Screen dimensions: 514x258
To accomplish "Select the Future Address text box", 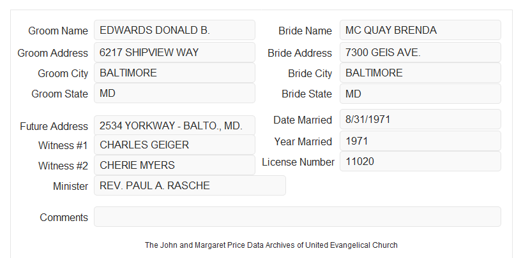I will pyautogui.click(x=174, y=125).
